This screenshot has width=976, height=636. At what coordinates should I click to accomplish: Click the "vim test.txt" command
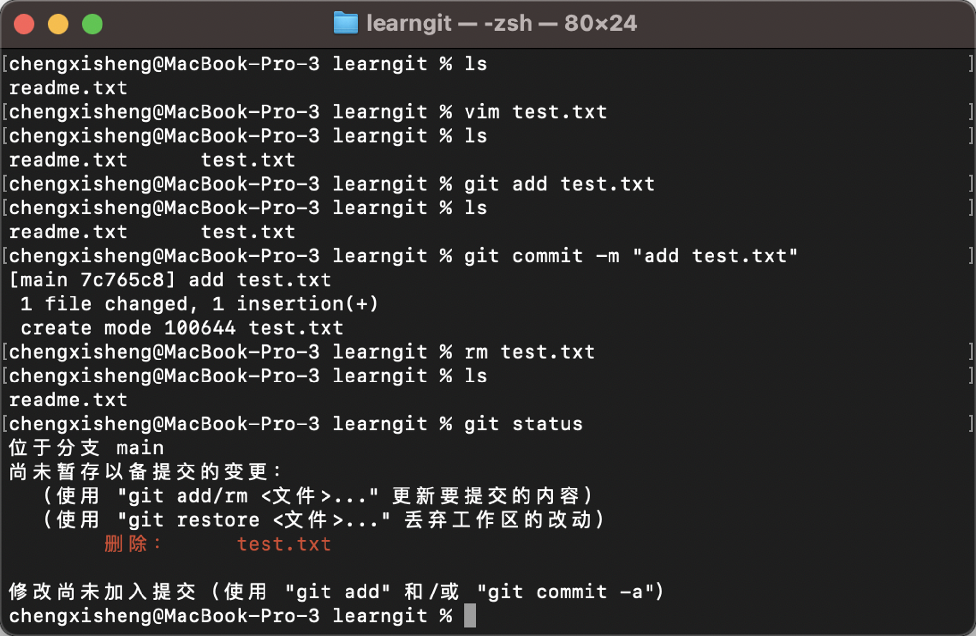(x=535, y=112)
